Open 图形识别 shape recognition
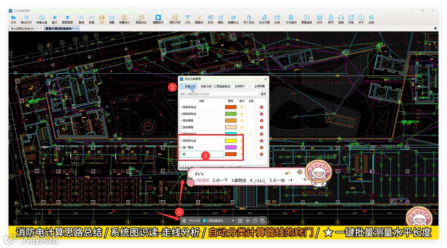 175,19
